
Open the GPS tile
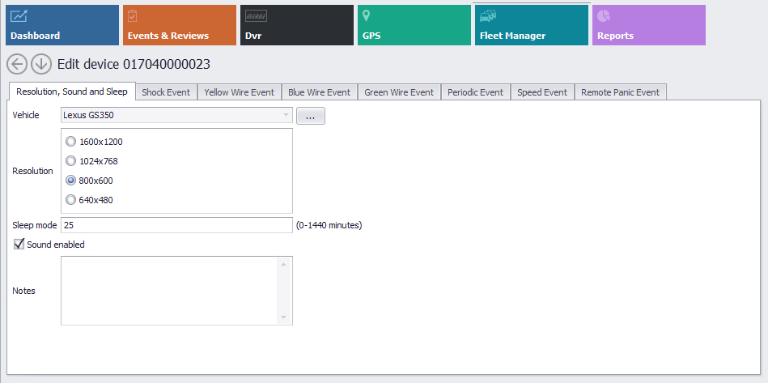click(414, 25)
